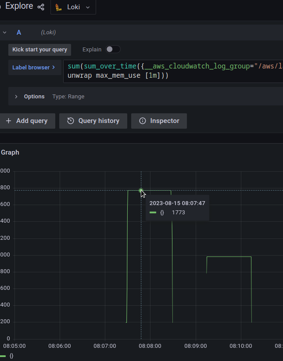
Task: Toggle the Explain switch on
Action: point(113,50)
